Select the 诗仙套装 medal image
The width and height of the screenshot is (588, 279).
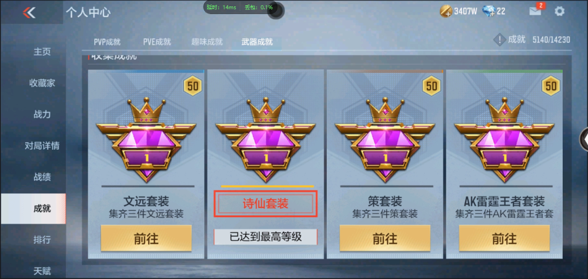coord(266,140)
